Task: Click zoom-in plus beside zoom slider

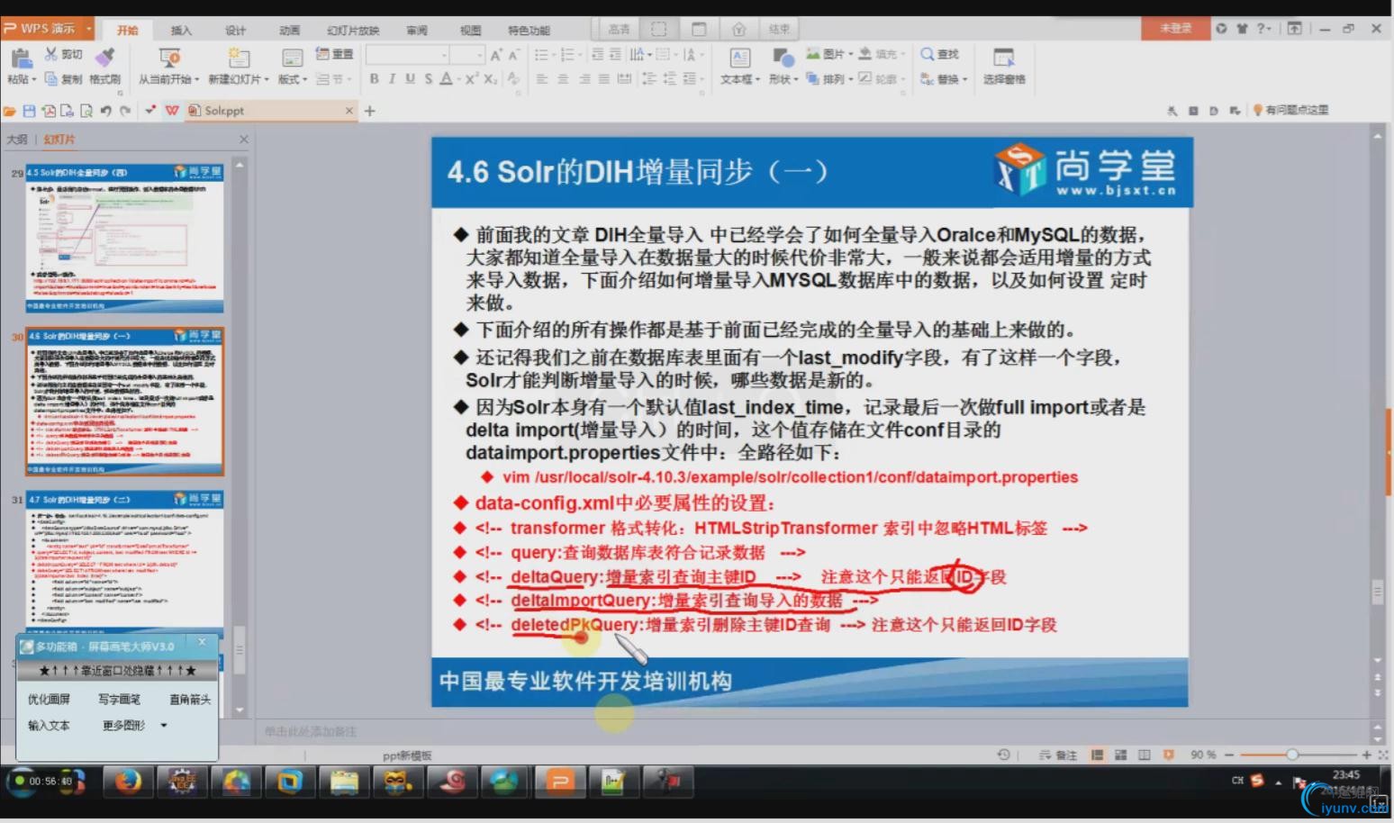Action: (1366, 755)
